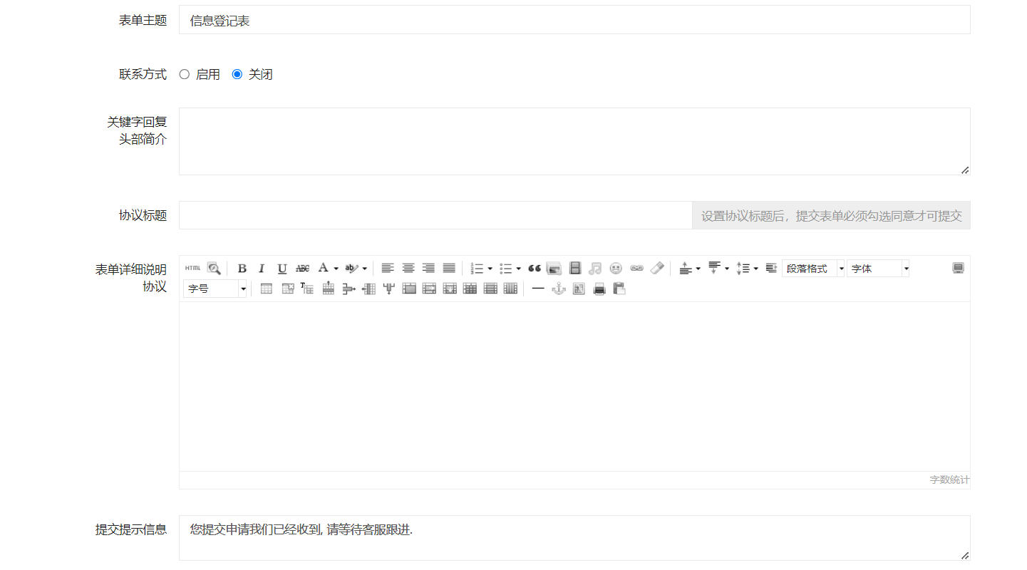The height and width of the screenshot is (570, 1027).
Task: Delete the current table
Action: click(x=288, y=289)
